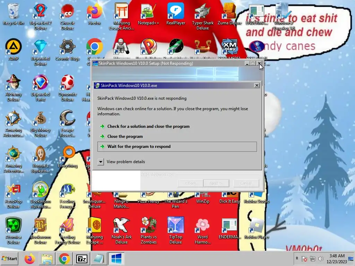Select XMPlay desktop icon

coord(230,47)
